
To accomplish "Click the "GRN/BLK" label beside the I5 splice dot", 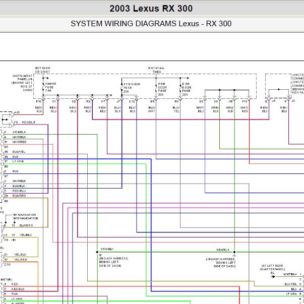I will [x=223, y=250].
